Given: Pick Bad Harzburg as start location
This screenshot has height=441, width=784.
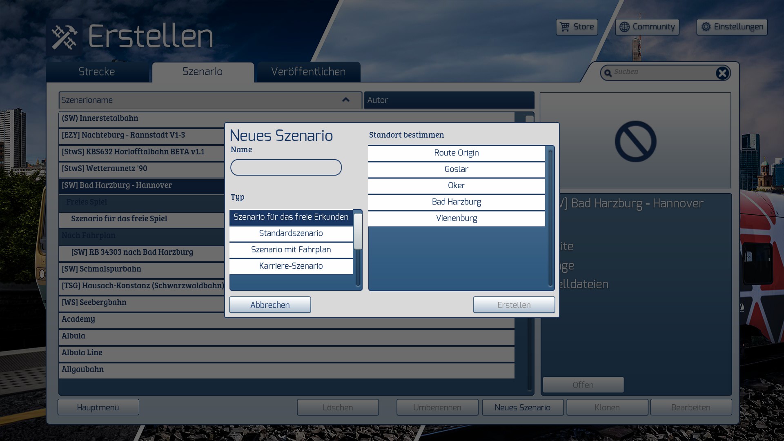Looking at the screenshot, I should point(456,202).
